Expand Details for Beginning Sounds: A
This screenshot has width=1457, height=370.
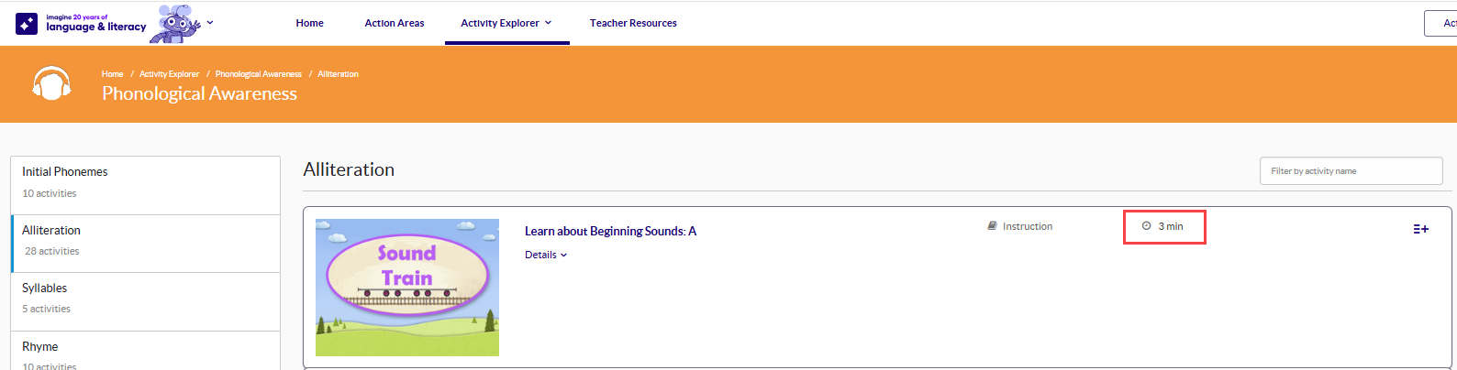[x=546, y=255]
